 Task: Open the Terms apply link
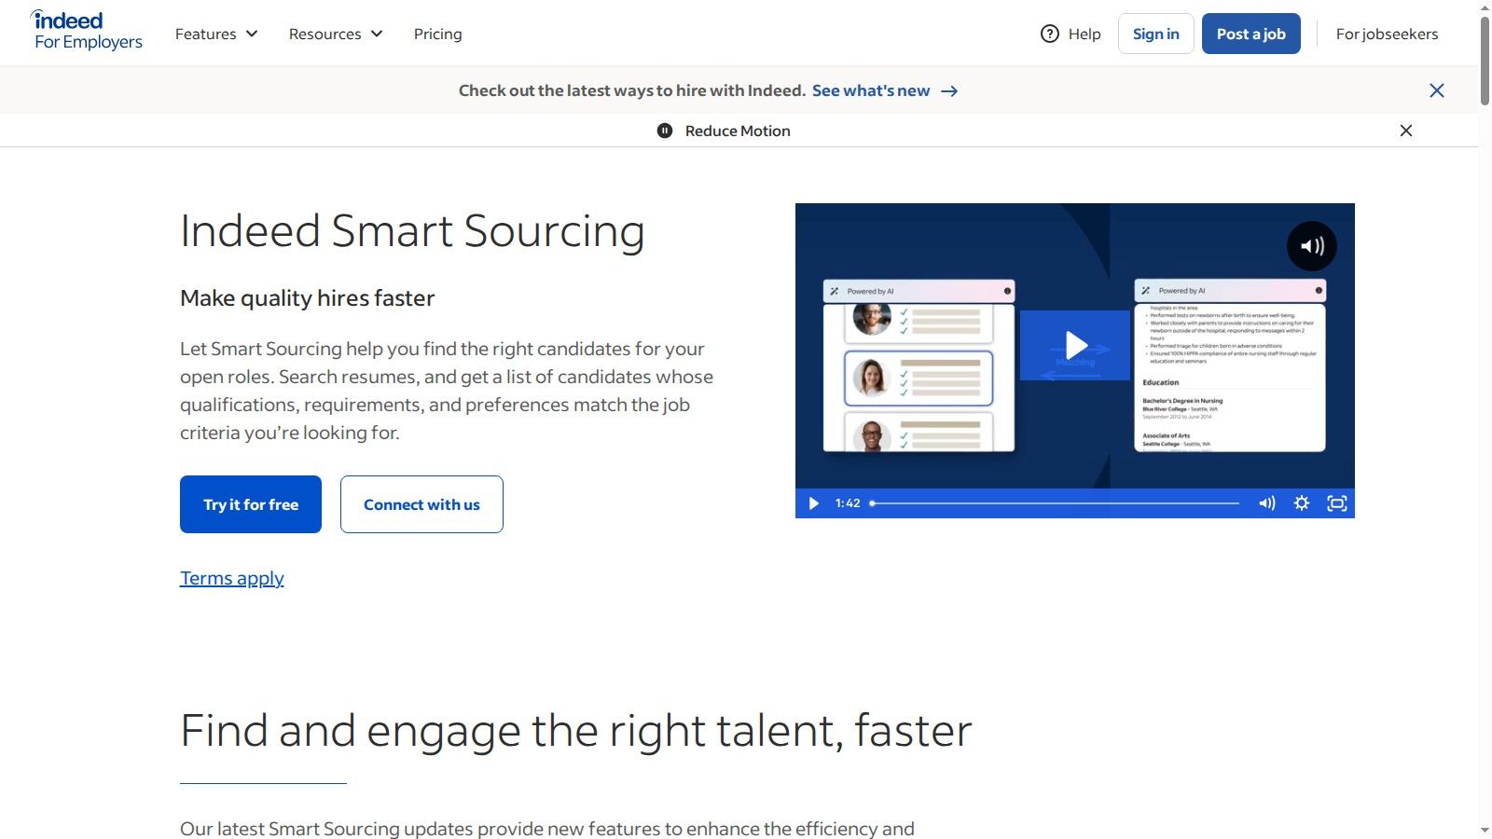[x=231, y=578]
